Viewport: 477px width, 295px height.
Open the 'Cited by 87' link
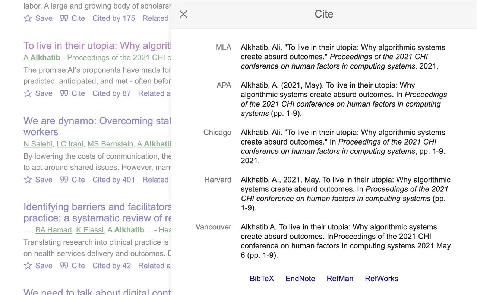coord(111,93)
